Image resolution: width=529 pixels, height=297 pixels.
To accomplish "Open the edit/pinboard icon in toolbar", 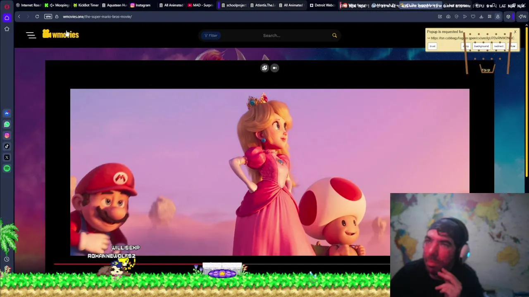I will click(x=440, y=16).
